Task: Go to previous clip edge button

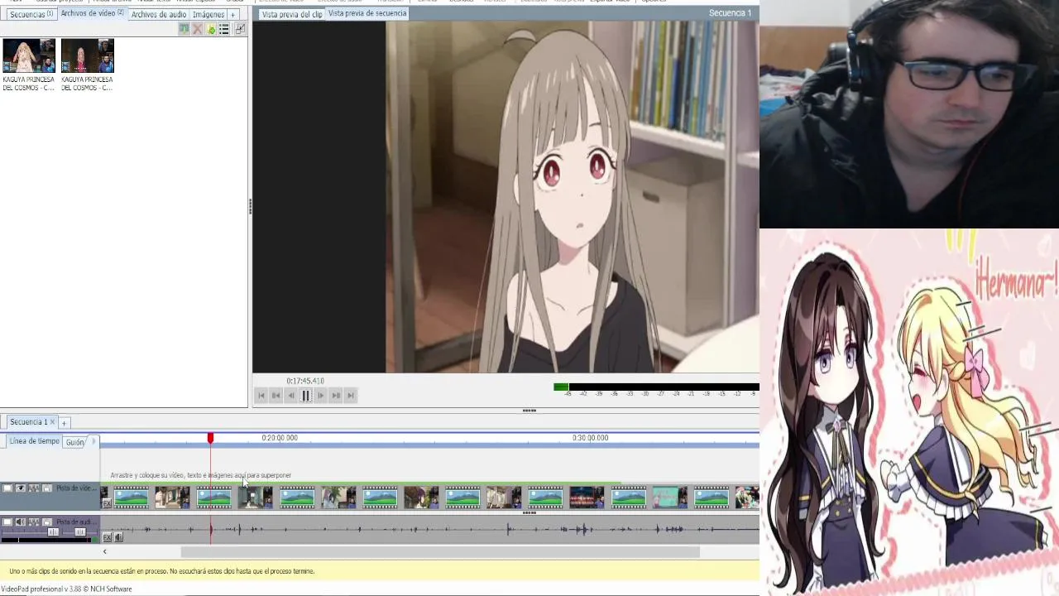Action: point(276,396)
